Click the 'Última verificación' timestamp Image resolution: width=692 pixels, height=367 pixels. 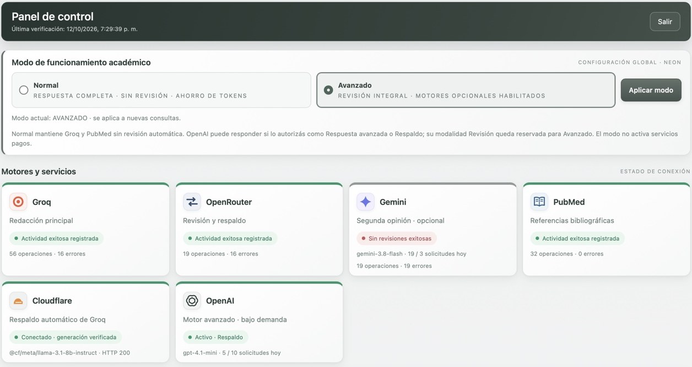[x=74, y=29]
